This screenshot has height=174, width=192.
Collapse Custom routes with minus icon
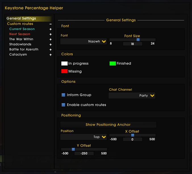pyautogui.click(x=51, y=24)
